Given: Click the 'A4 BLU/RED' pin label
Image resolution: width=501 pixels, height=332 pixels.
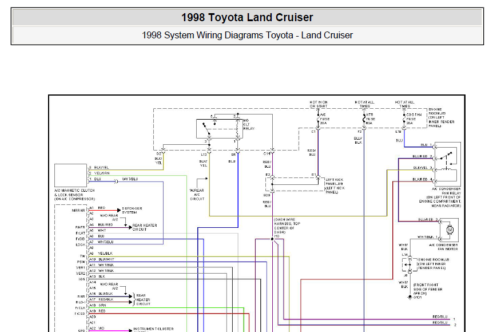Looking at the screenshot, I should click(101, 225).
